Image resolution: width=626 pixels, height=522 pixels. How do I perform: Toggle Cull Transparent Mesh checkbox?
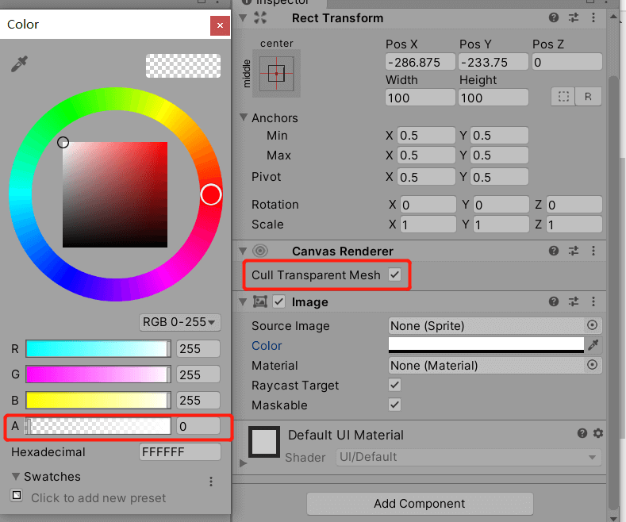[394, 274]
